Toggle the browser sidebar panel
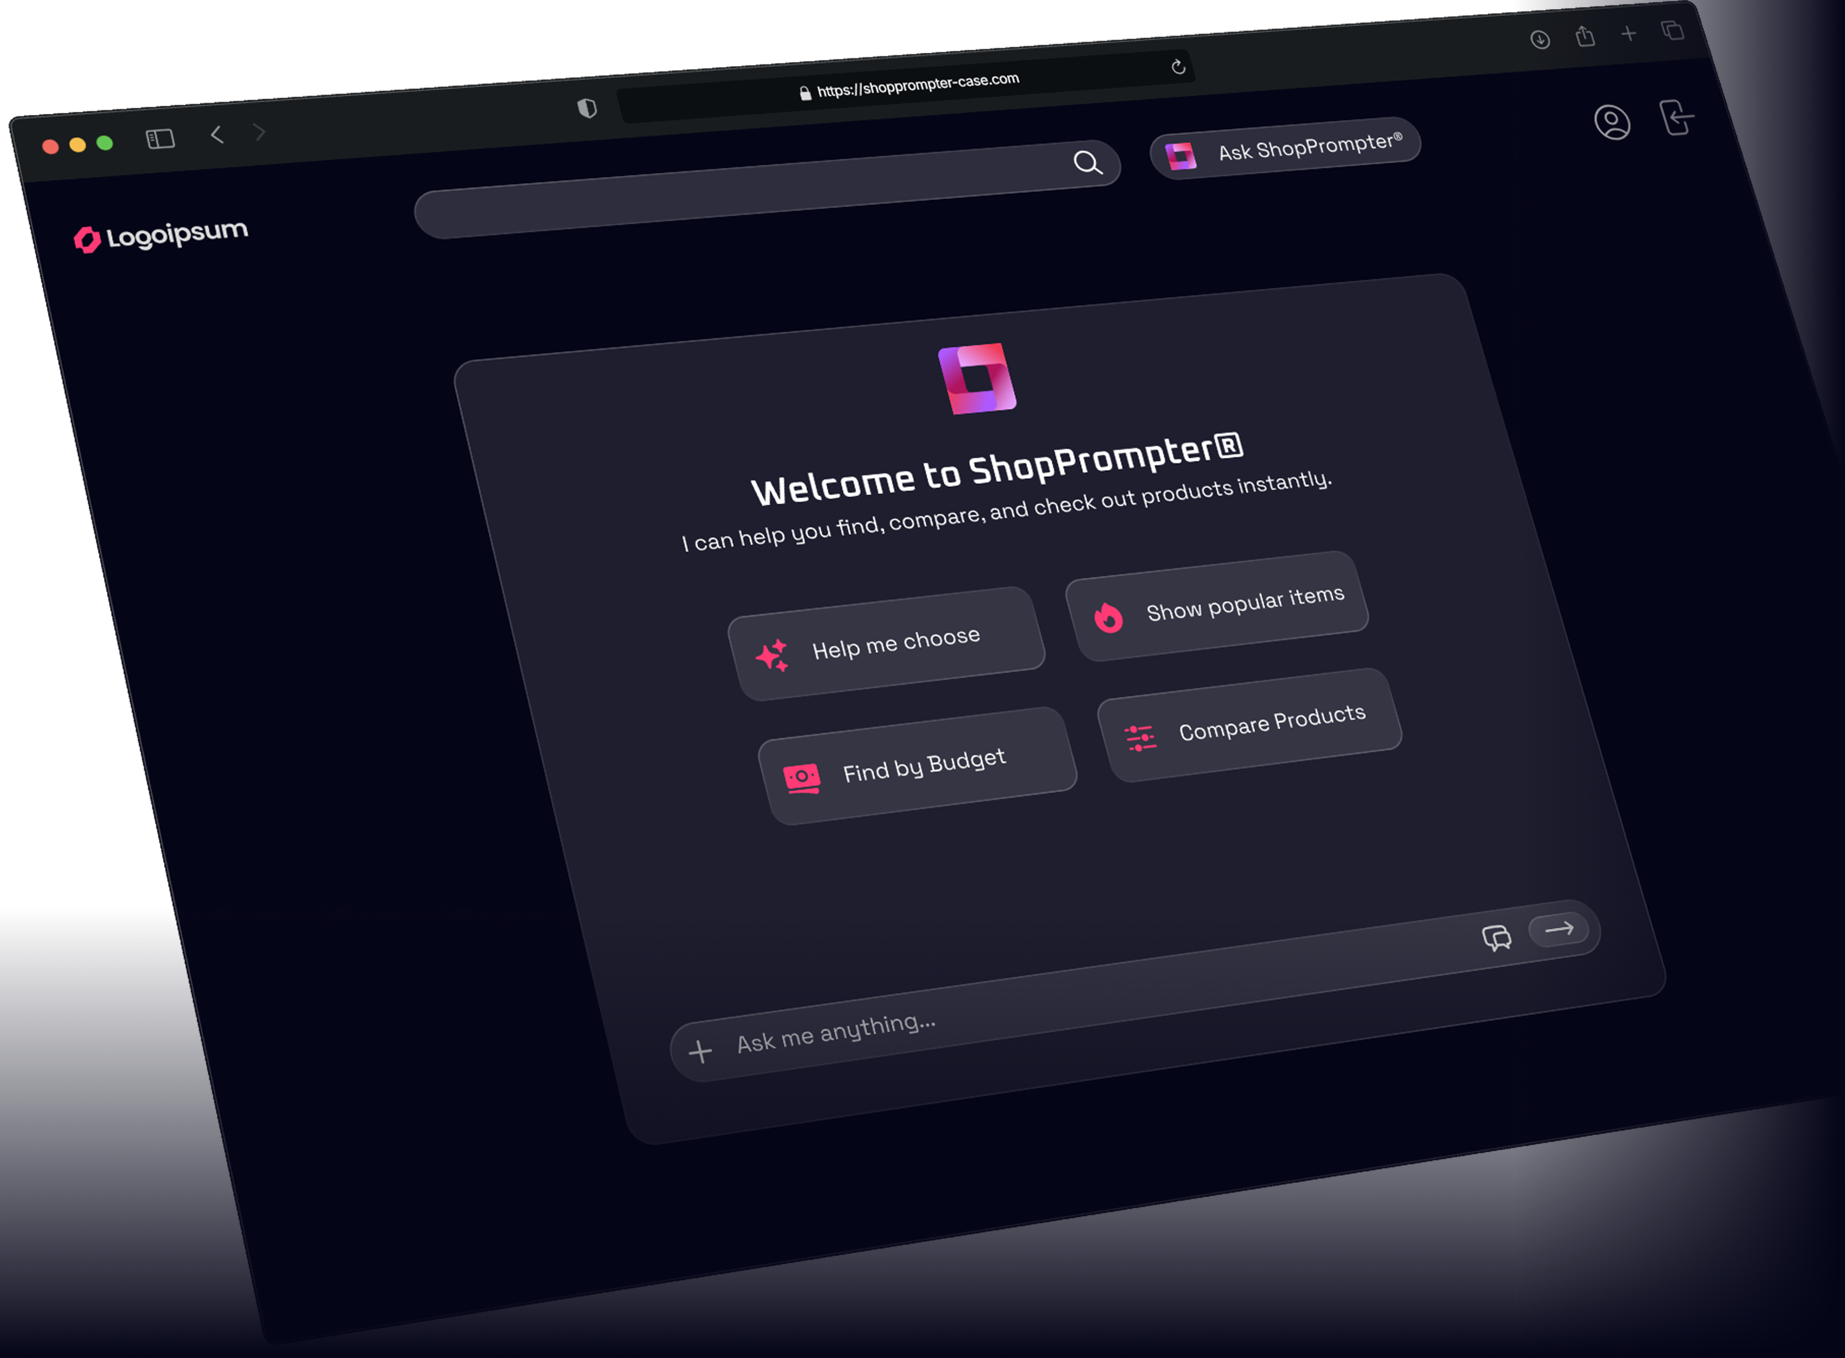The height and width of the screenshot is (1358, 1845). [160, 139]
